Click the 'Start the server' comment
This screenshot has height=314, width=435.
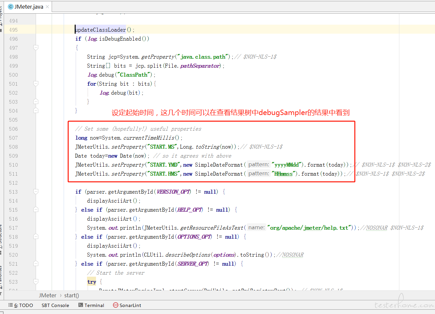[116, 273]
